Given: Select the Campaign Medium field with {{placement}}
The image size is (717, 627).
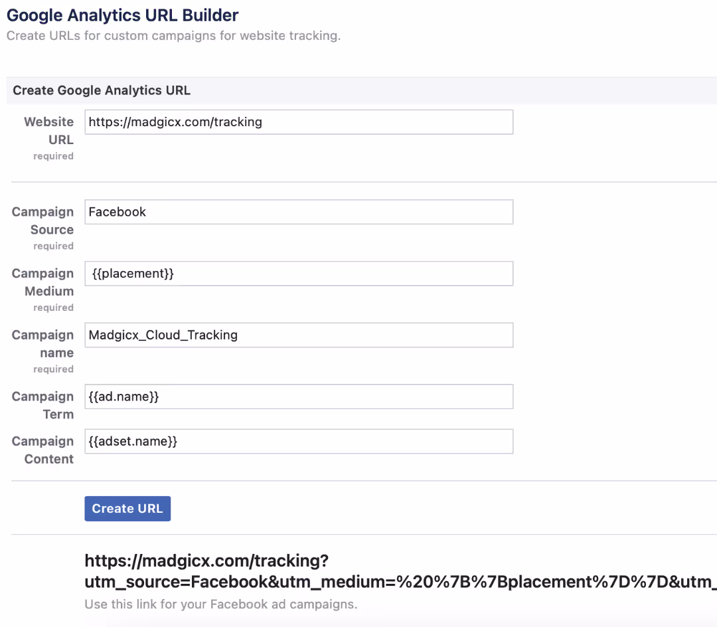Looking at the screenshot, I should [299, 274].
